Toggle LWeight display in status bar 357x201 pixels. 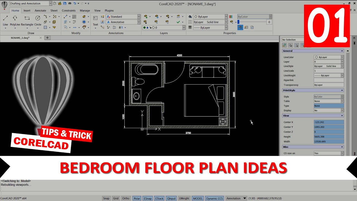[x=184, y=198]
